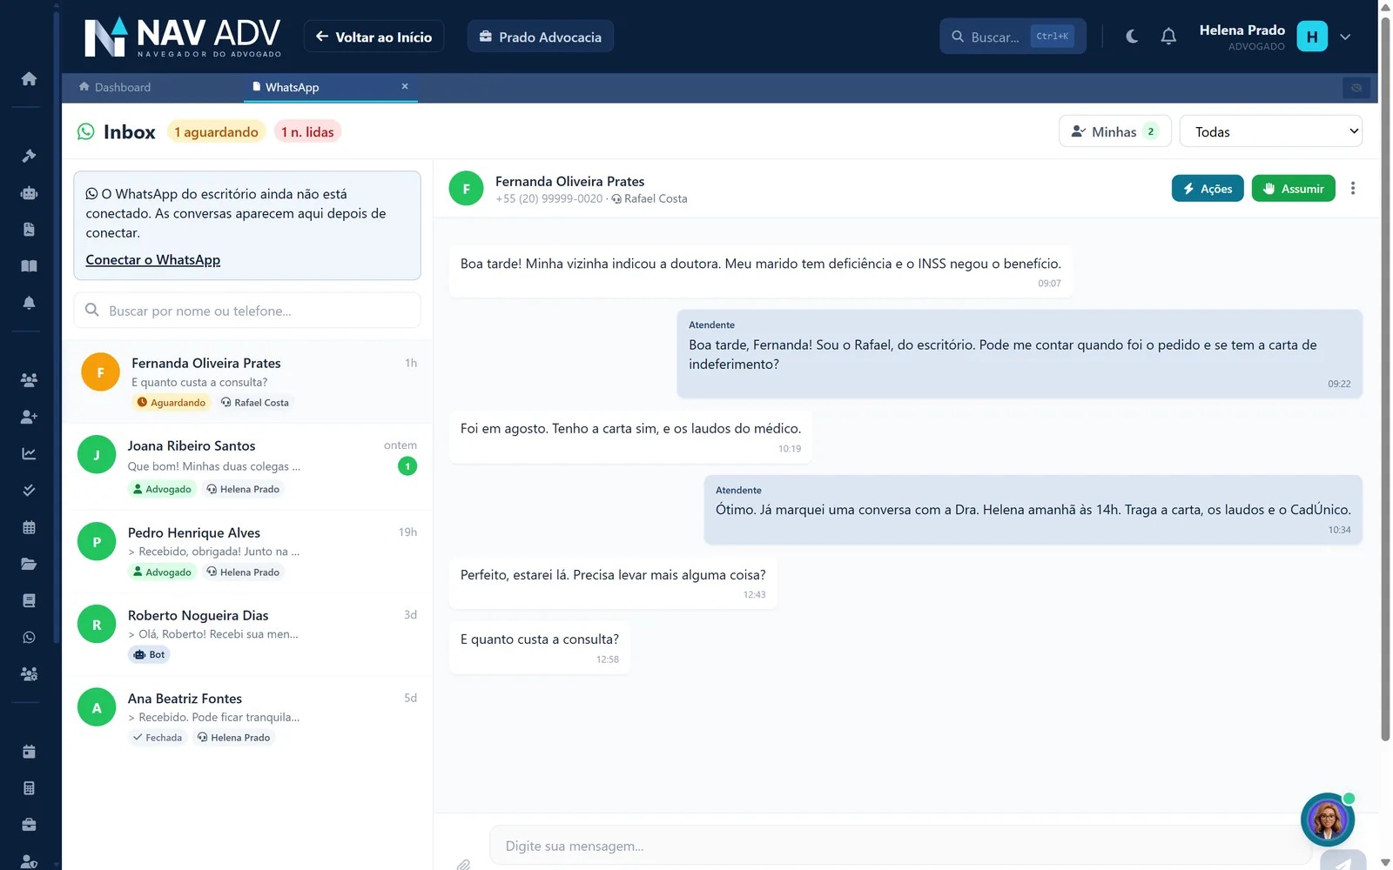Open Joana Ribeiro Santos conversation
The image size is (1393, 870).
[247, 466]
